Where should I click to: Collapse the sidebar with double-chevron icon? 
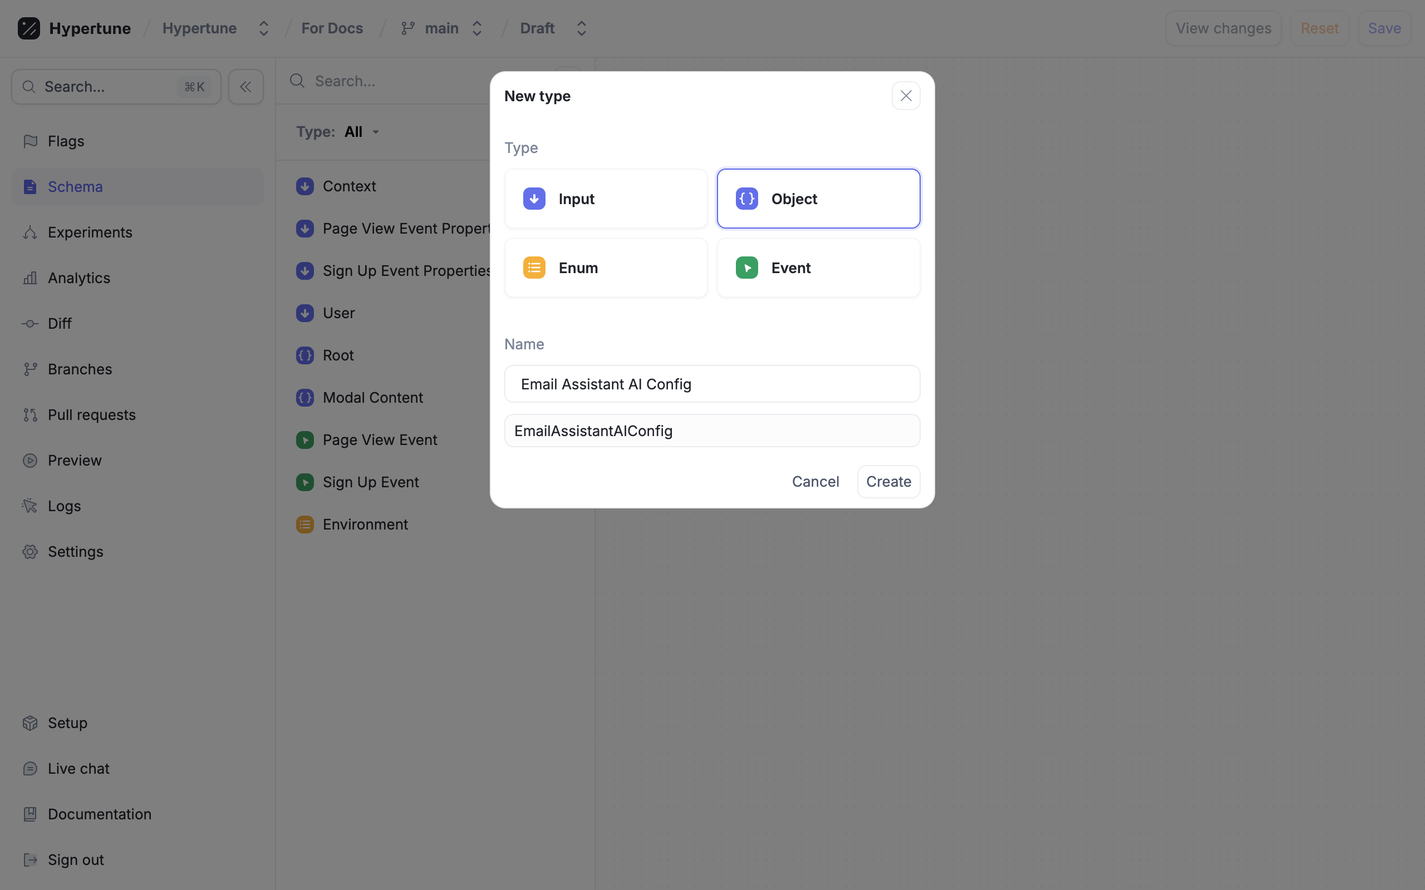tap(245, 87)
